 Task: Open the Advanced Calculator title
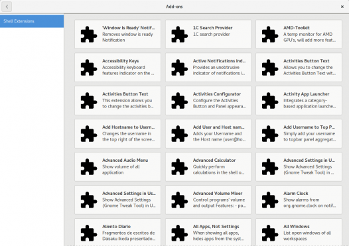(214, 160)
